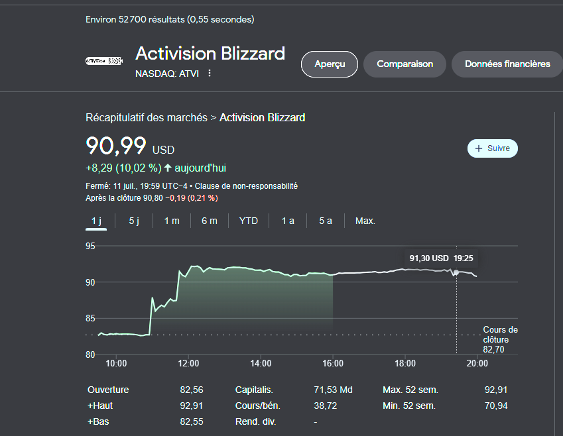Click the Environ 52700 résultats text
563x436 pixels.
(x=170, y=19)
